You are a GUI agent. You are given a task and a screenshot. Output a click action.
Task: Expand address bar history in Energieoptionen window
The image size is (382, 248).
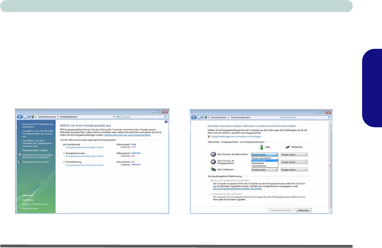pos(114,117)
